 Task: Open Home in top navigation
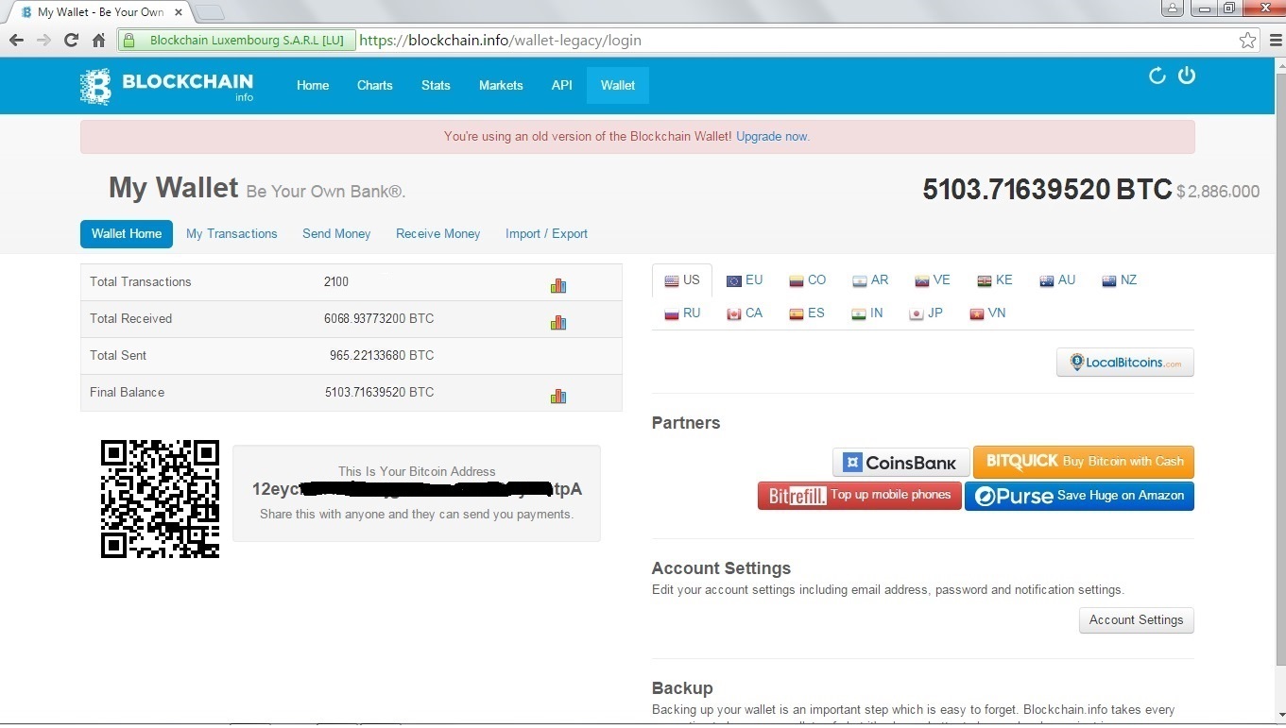click(313, 85)
